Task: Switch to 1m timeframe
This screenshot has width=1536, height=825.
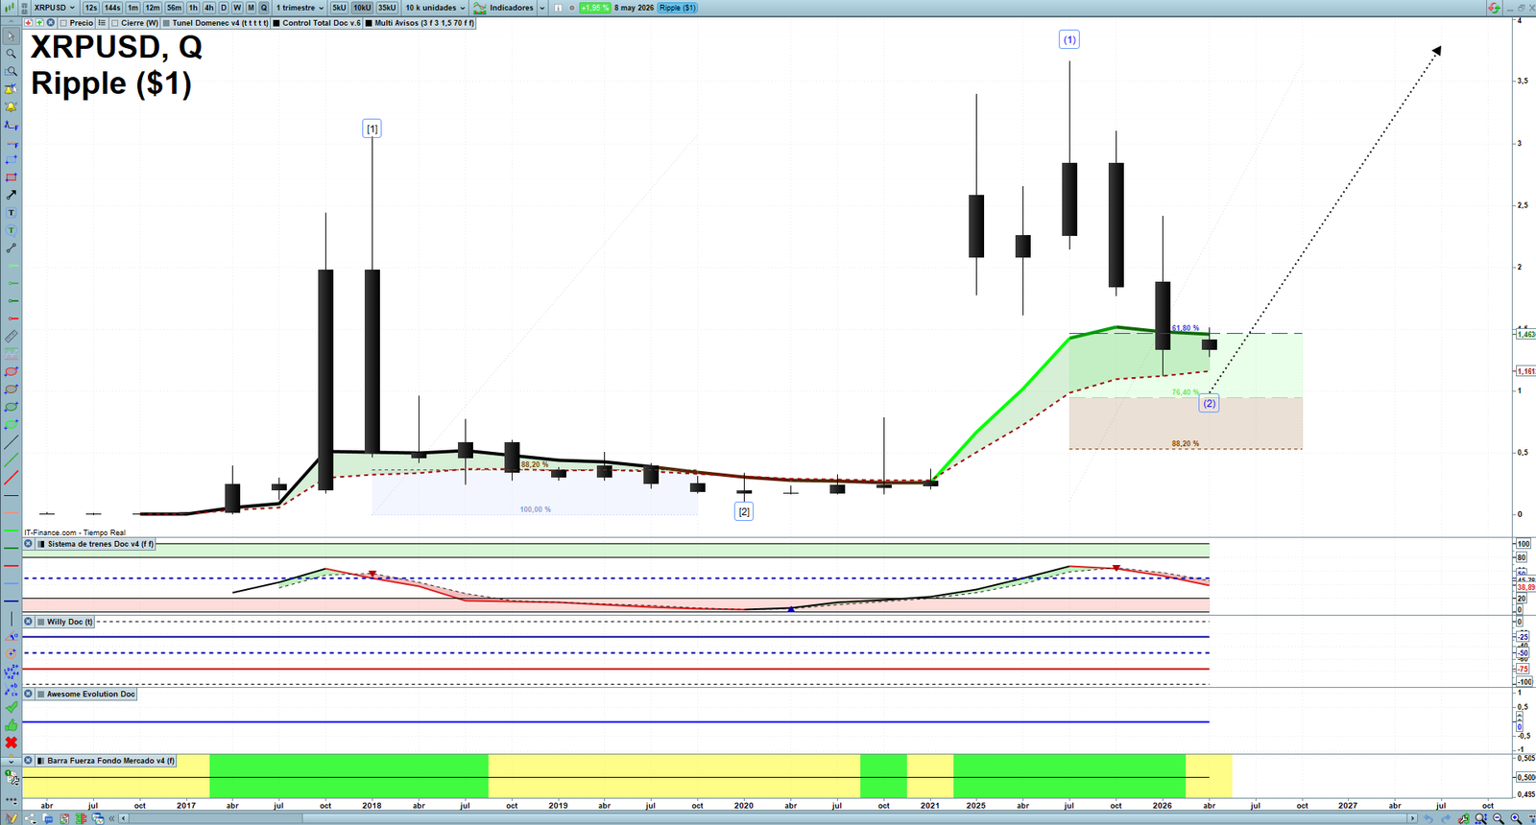Action: 132,8
